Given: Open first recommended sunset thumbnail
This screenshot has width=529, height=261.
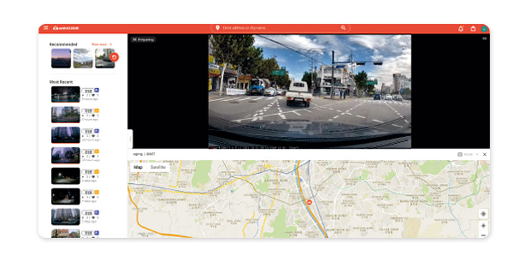Looking at the screenshot, I should (x=61, y=58).
